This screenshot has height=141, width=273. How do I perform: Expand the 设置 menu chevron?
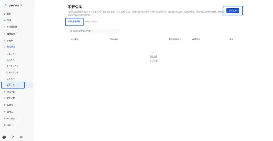pos(13,125)
